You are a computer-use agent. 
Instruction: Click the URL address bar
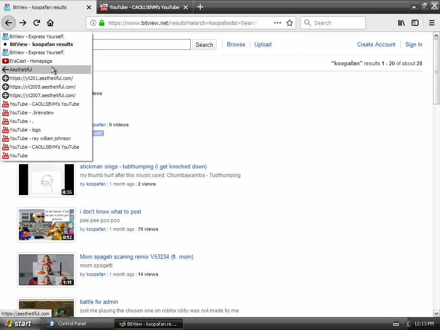coord(182,23)
